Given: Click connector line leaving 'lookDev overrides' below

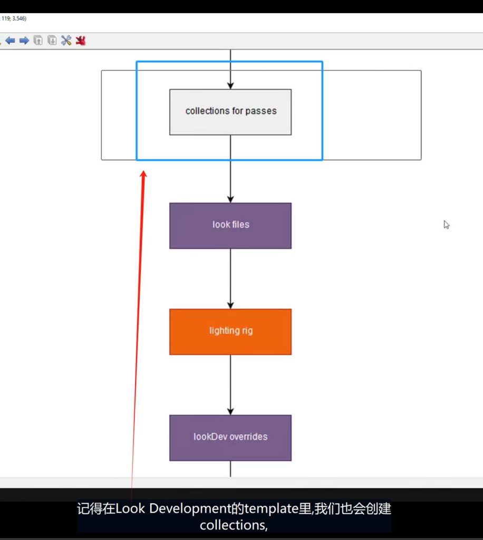Looking at the screenshot, I should pos(230,468).
